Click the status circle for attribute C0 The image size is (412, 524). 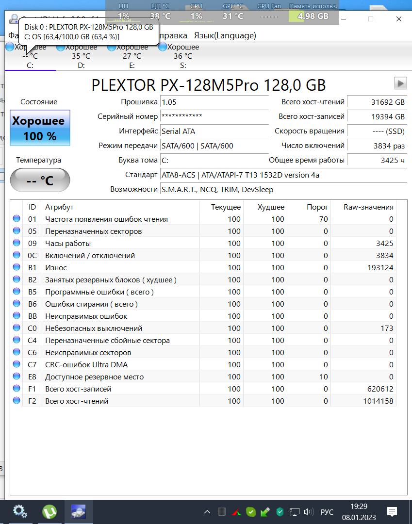click(x=16, y=328)
